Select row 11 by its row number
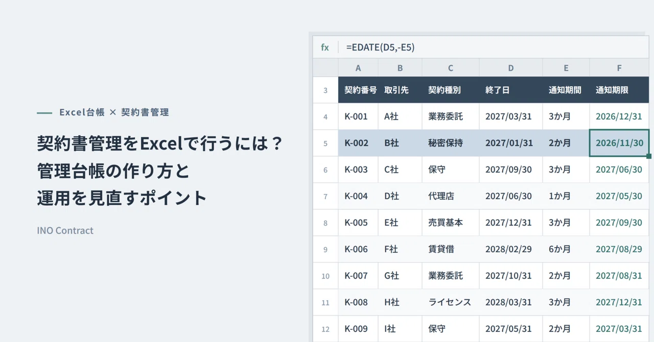 (325, 303)
